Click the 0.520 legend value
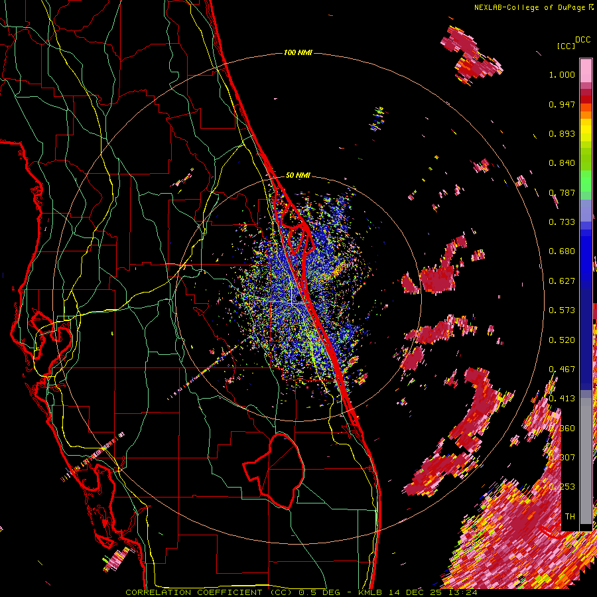597x597 pixels. click(562, 340)
